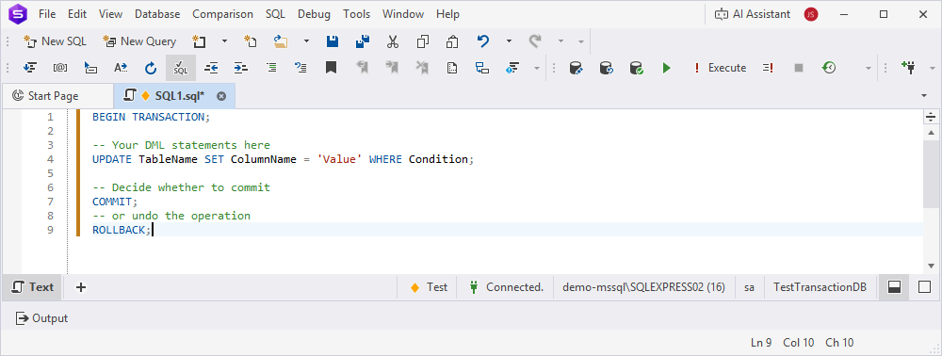Click the grayed-out Redo icon
The width and height of the screenshot is (942, 356).
point(535,41)
